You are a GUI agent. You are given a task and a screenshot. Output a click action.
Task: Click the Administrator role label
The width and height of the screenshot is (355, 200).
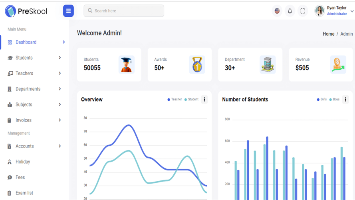(x=337, y=14)
